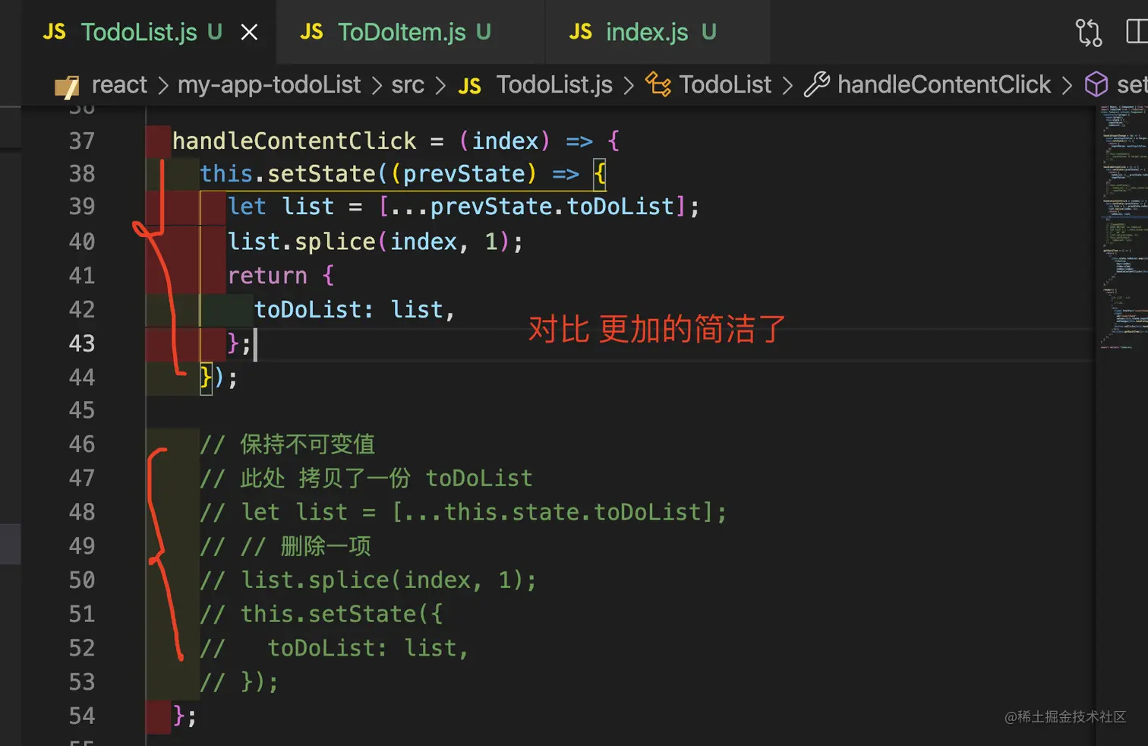
Task: Open the react breadcrumb folder
Action: pos(119,85)
